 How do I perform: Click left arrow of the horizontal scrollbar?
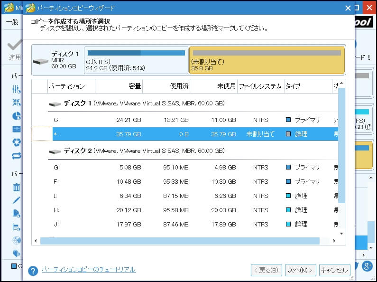pos(36,241)
